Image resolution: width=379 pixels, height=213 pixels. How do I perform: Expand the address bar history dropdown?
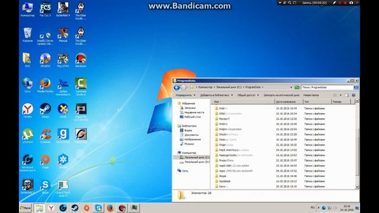(x=291, y=88)
